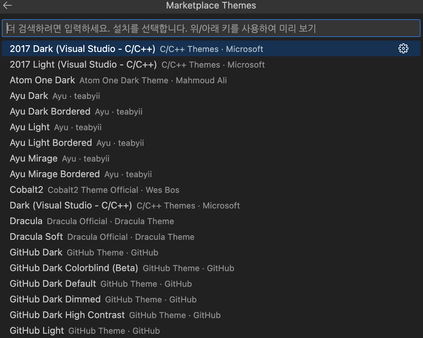Pick the Ayu Dark Bordered theme

point(50,111)
